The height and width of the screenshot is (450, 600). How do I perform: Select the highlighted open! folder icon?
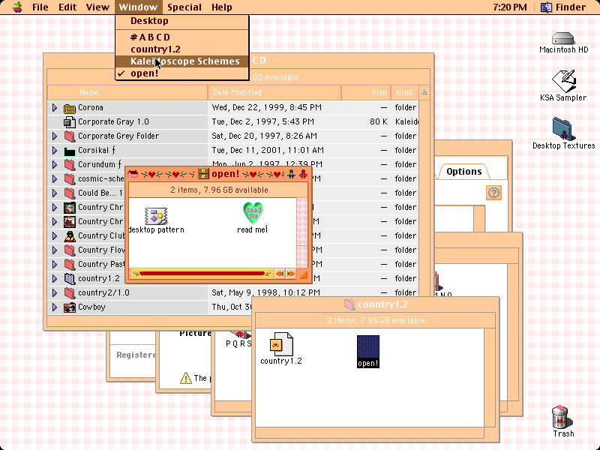(x=368, y=347)
